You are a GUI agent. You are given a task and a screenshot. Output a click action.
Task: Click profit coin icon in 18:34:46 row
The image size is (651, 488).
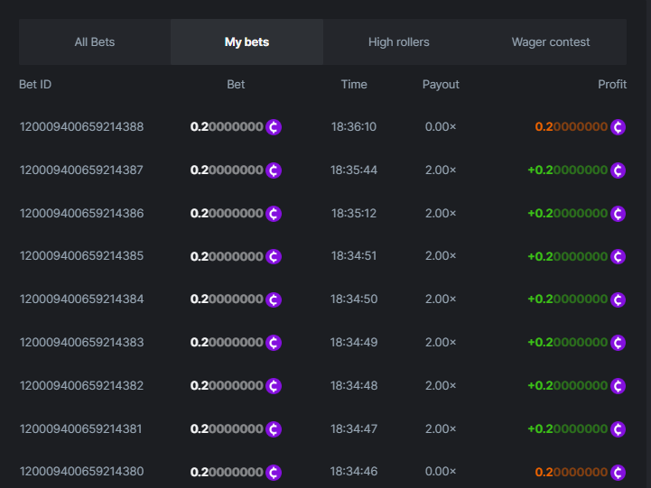pos(618,472)
